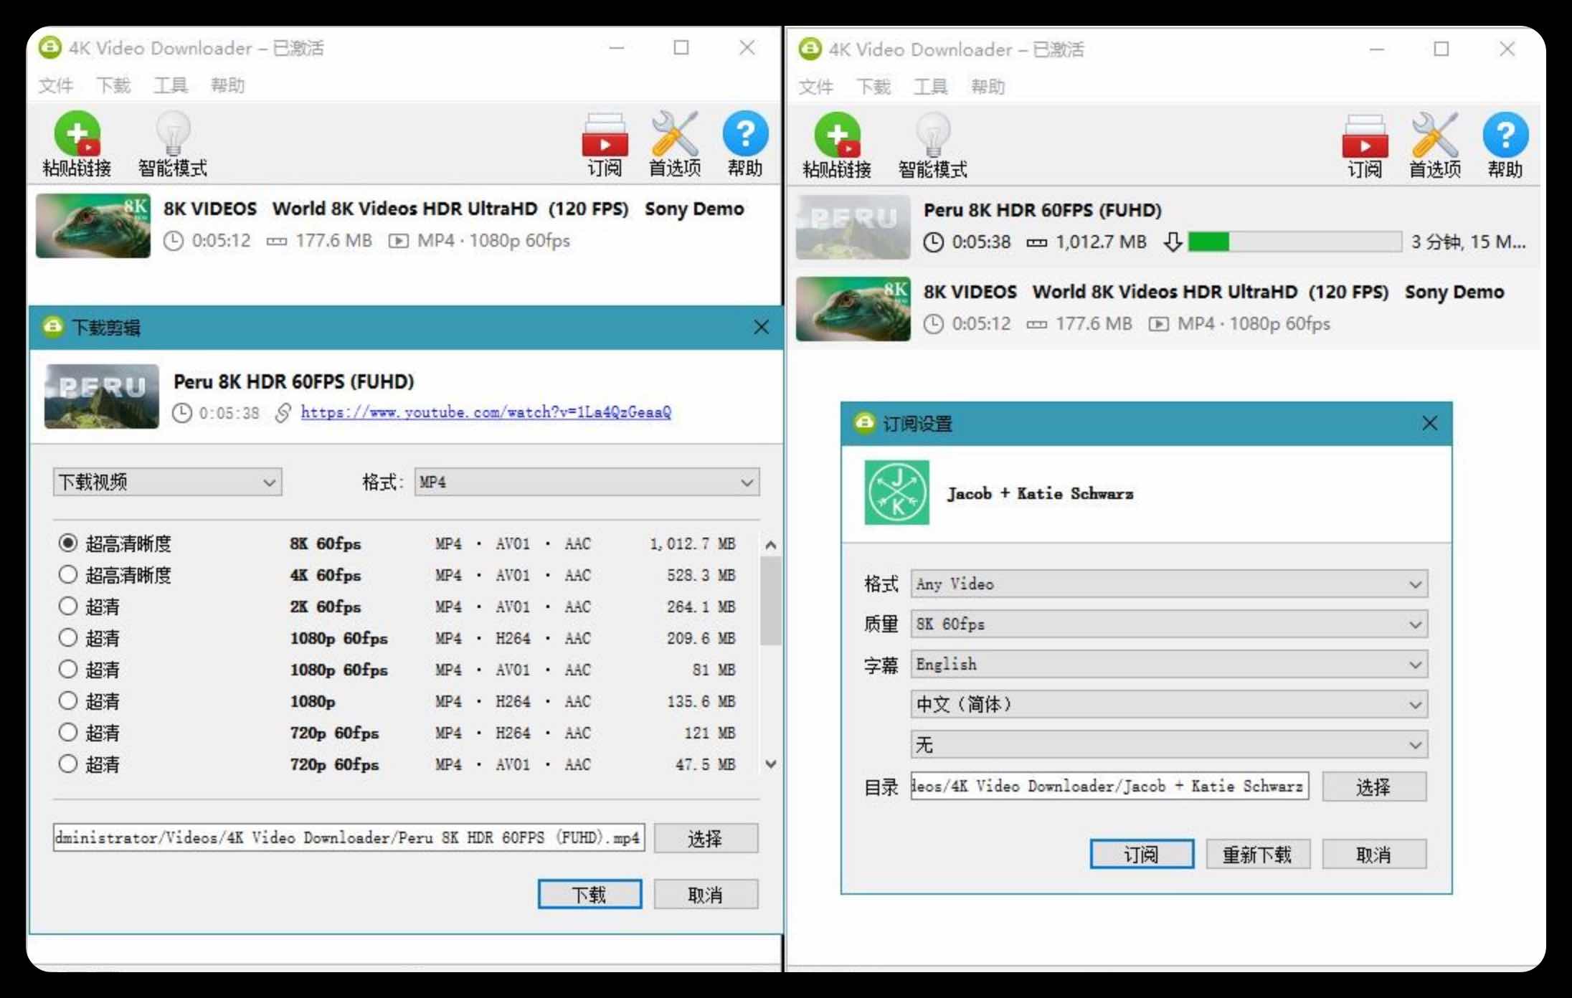Toggle Smart Mode bulb in left window
1572x998 pixels.
click(x=173, y=134)
